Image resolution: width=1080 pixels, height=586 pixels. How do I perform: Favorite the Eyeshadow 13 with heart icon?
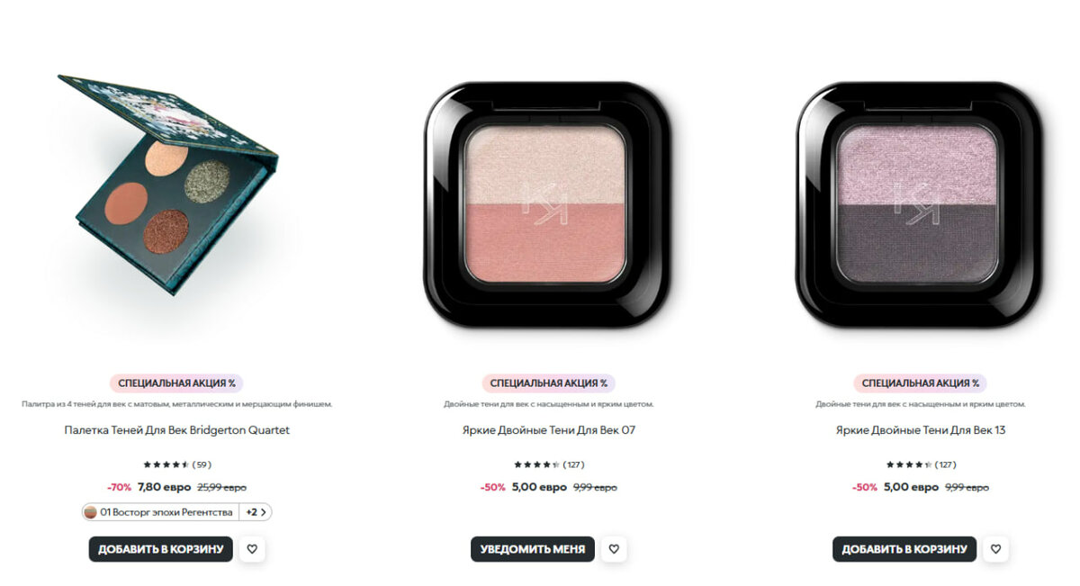coord(995,549)
